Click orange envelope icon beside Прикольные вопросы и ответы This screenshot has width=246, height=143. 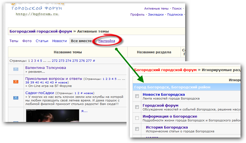coord(16,81)
